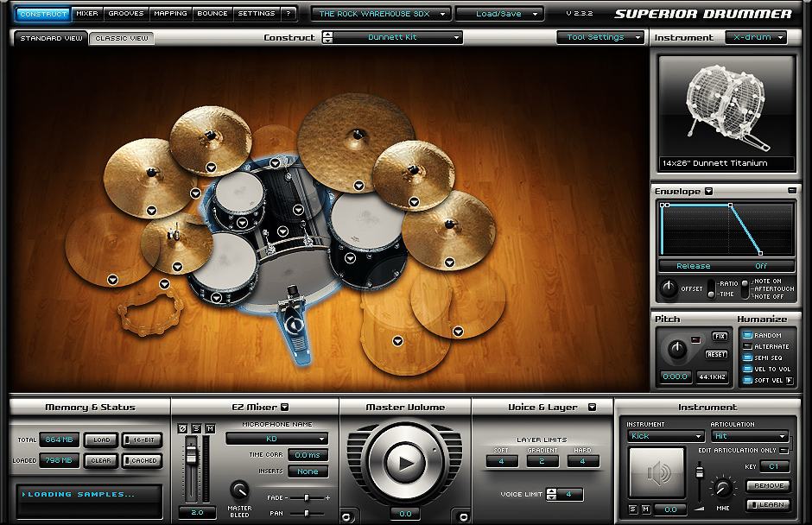Open the help question mark tab
The image size is (812, 525).
tap(289, 14)
